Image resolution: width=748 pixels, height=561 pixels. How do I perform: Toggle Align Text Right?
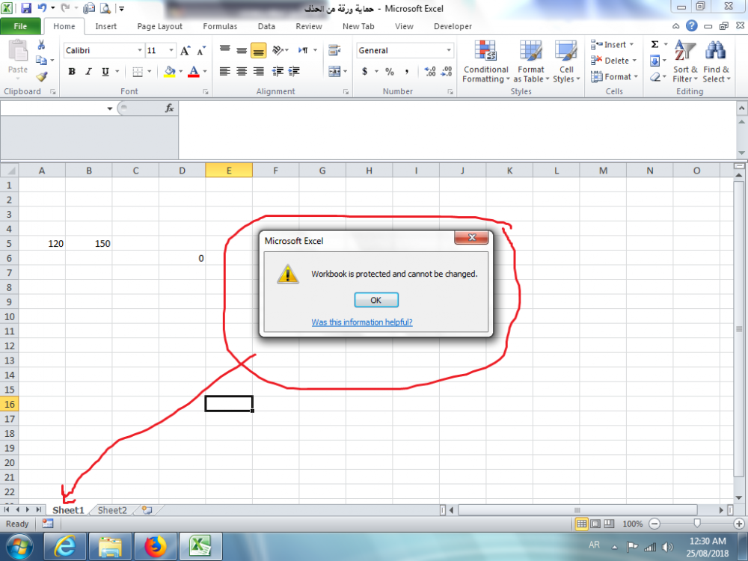(x=259, y=72)
